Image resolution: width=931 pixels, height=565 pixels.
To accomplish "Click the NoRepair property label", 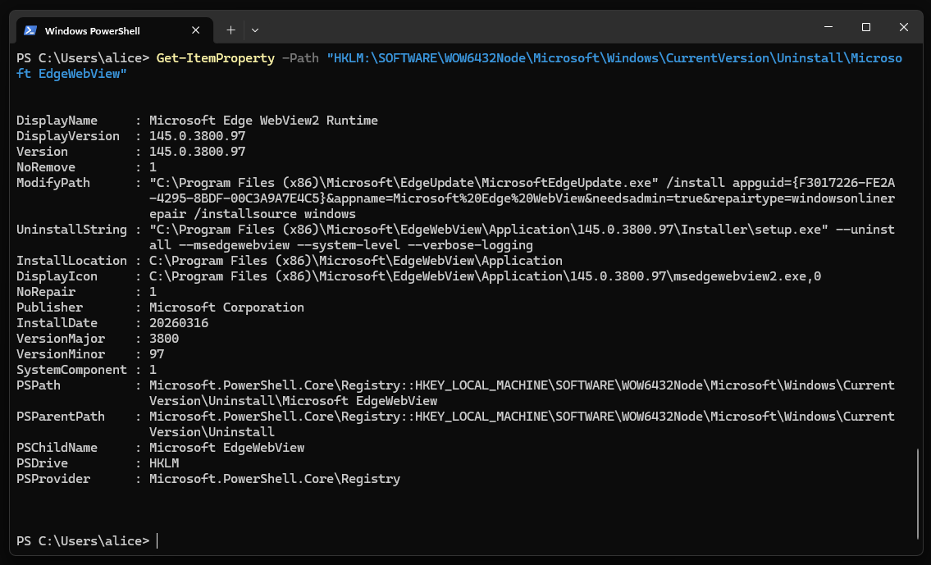I will [46, 292].
